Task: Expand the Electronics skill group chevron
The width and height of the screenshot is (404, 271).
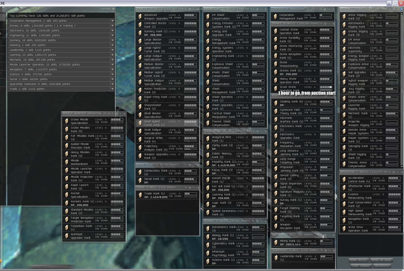Action: [112, 30]
